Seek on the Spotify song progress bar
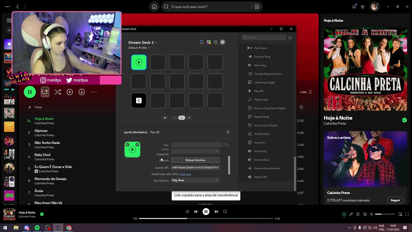Screen dimensions: 412x232 [206, 218]
